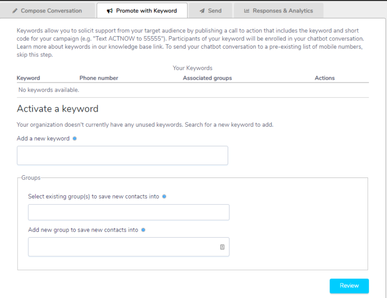
Task: Click autofill icon inside new group field
Action: tap(222, 247)
